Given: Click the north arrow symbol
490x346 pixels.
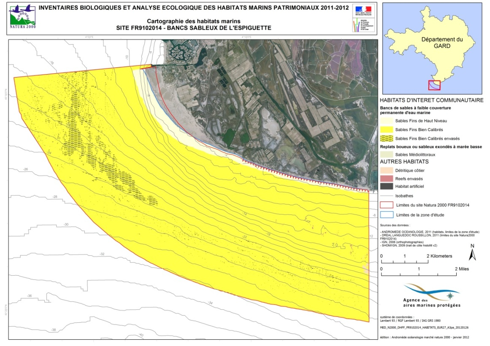Looking at the screenshot, I should pyautogui.click(x=472, y=252).
